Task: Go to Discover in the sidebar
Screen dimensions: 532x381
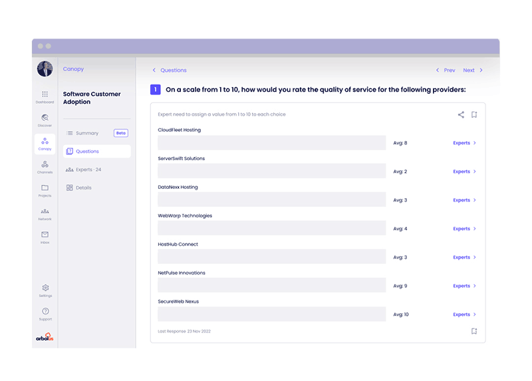Action: point(45,118)
